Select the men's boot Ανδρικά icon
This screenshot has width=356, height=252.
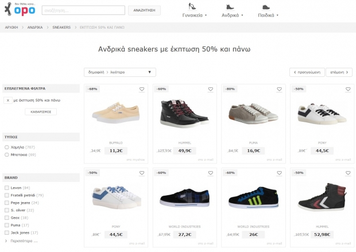tap(230, 7)
